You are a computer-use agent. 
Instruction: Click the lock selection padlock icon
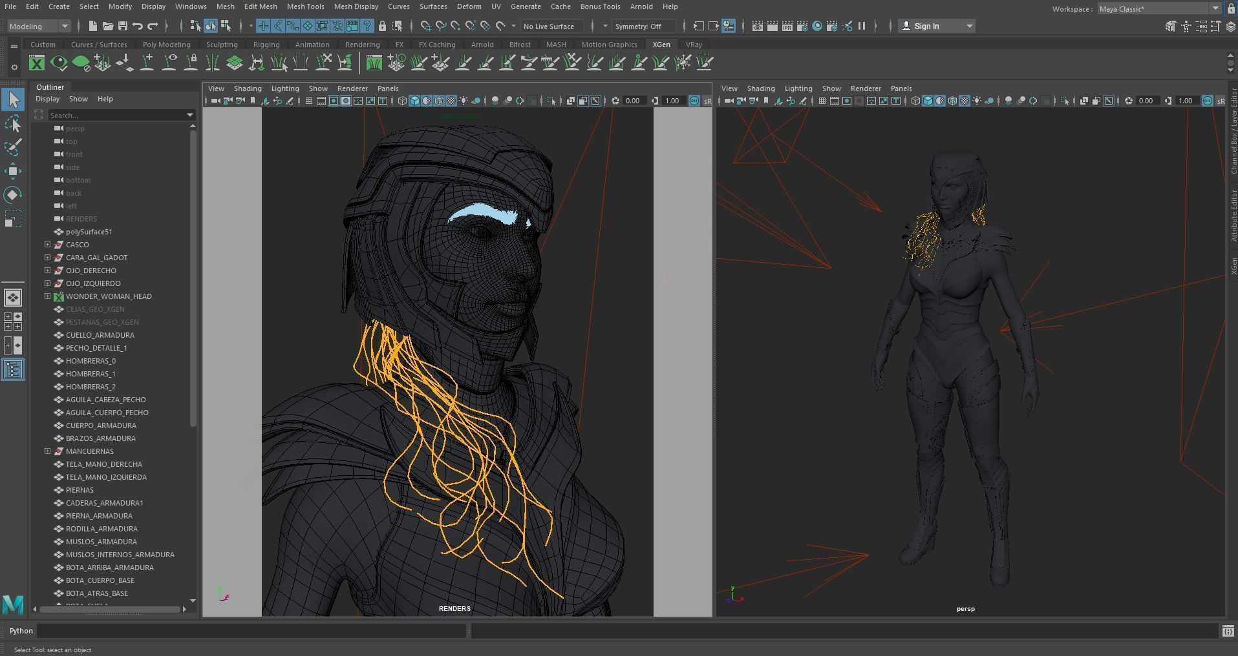(382, 26)
